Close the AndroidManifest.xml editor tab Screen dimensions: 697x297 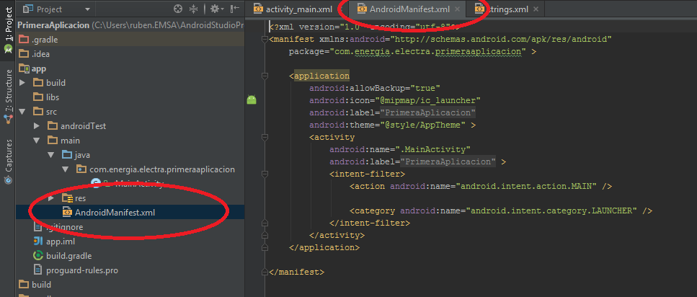(457, 9)
